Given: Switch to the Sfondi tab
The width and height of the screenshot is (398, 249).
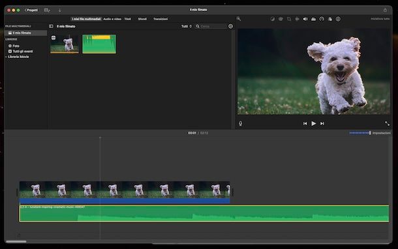Looking at the screenshot, I should pyautogui.click(x=142, y=19).
